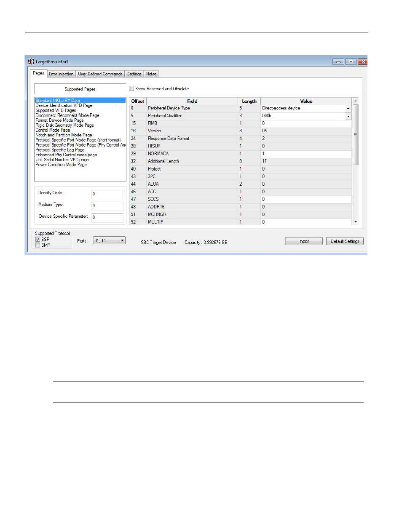402x520 pixels.
Task: Click the Value column header
Action: 306,101
